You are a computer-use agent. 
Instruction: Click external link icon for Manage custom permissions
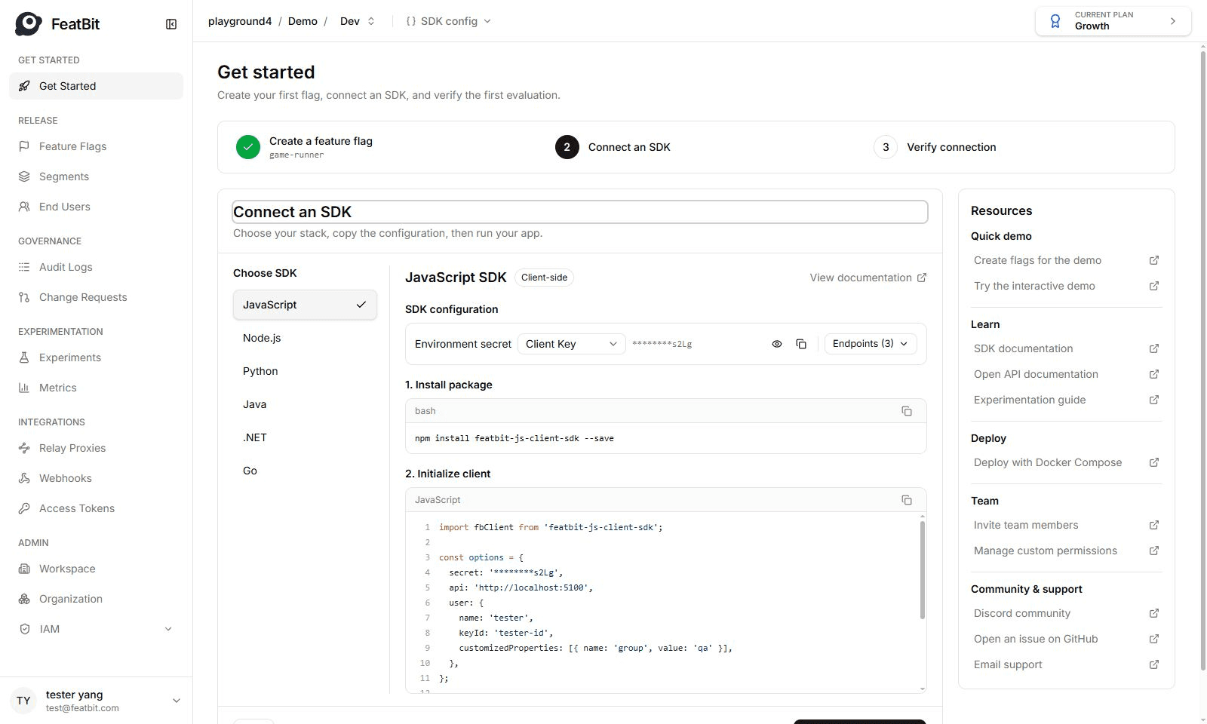pyautogui.click(x=1154, y=551)
